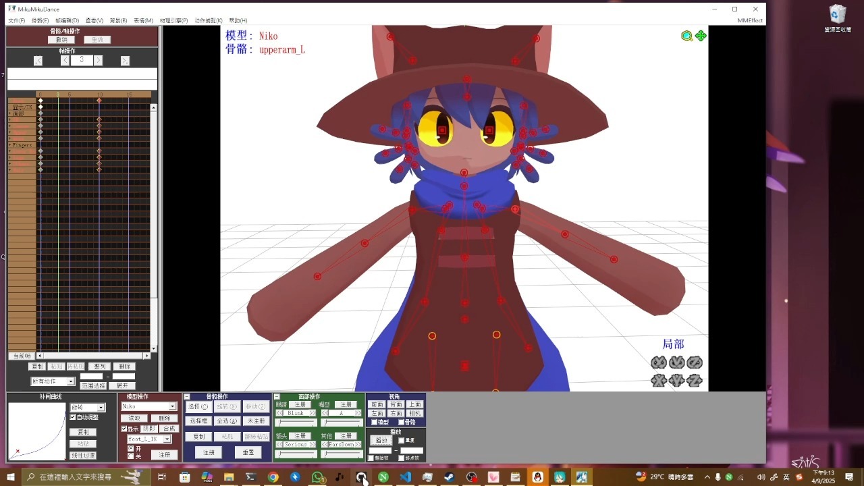
Task: Click next eye morph arrows near Blink
Action: coord(312,413)
